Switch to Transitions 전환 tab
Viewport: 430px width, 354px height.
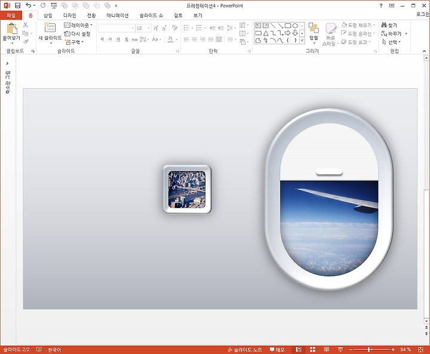91,15
